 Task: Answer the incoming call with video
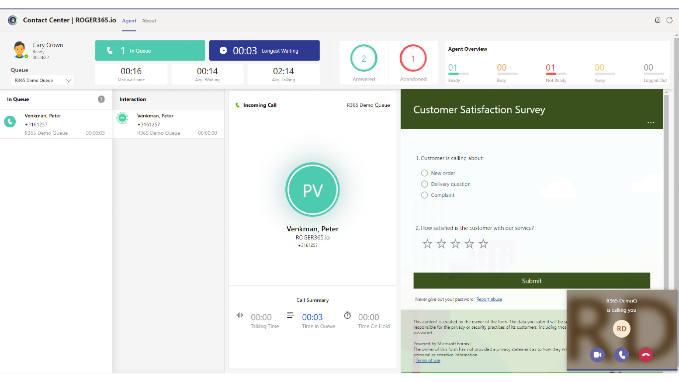[597, 355]
